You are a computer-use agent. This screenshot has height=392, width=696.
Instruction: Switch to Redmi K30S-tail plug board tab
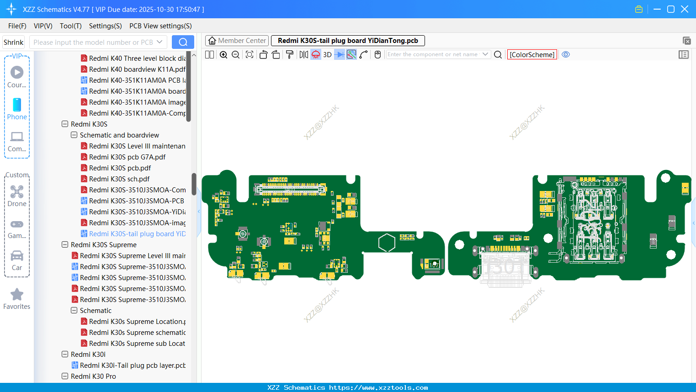348,40
